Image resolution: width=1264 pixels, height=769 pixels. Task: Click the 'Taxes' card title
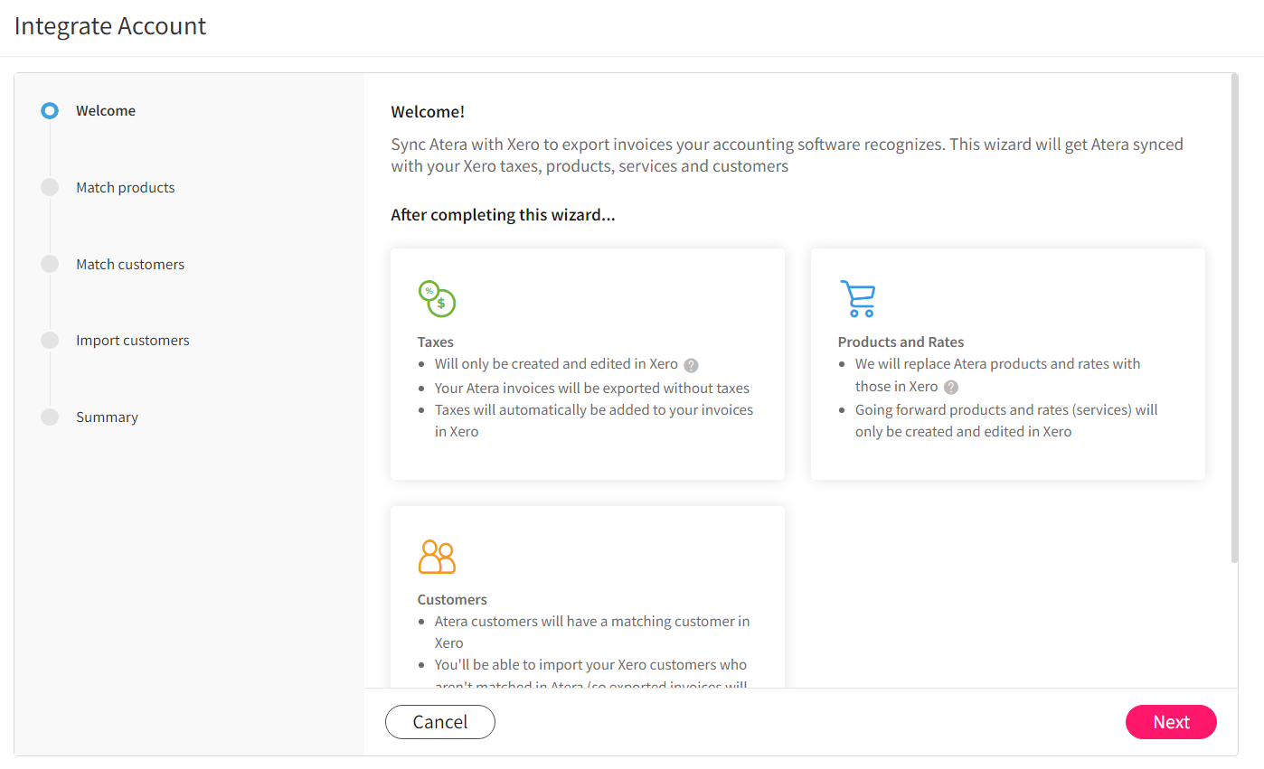(436, 342)
